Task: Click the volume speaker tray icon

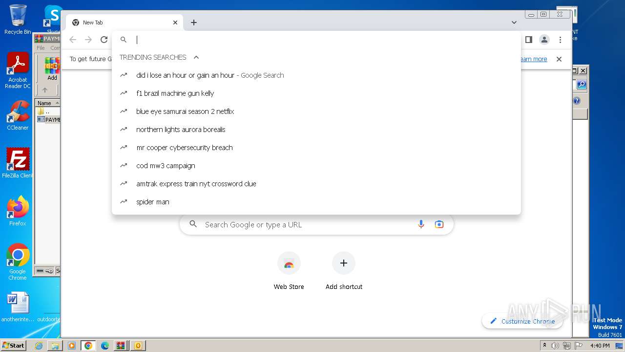Action: (x=555, y=346)
